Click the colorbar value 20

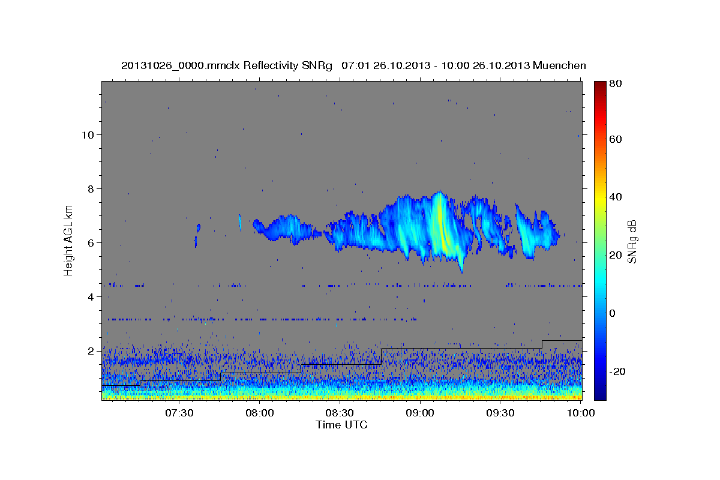click(x=617, y=256)
